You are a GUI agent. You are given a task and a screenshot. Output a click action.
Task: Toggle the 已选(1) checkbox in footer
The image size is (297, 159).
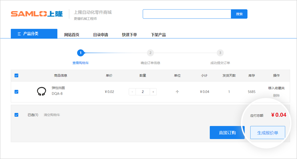tap(16, 115)
